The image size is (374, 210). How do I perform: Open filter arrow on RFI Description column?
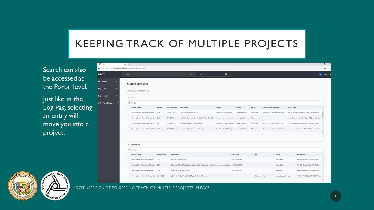(214, 107)
